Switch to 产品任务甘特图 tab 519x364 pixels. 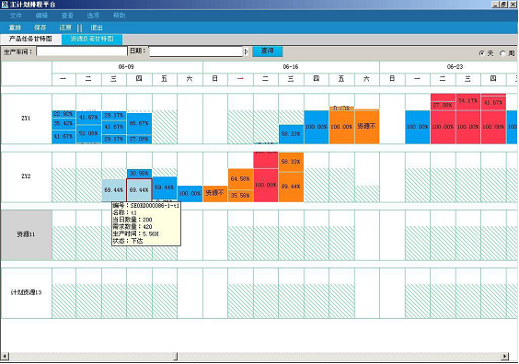pos(30,39)
